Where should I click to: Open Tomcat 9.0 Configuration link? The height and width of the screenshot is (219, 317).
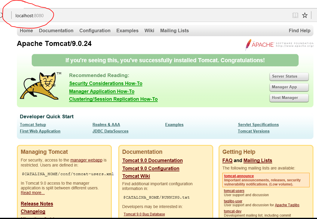tap(151, 169)
